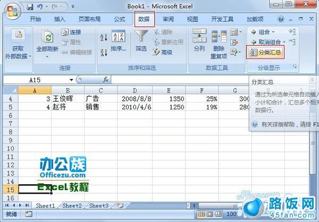Click the Undo icon
Image resolution: width=319 pixels, height=222 pixels.
40,7
